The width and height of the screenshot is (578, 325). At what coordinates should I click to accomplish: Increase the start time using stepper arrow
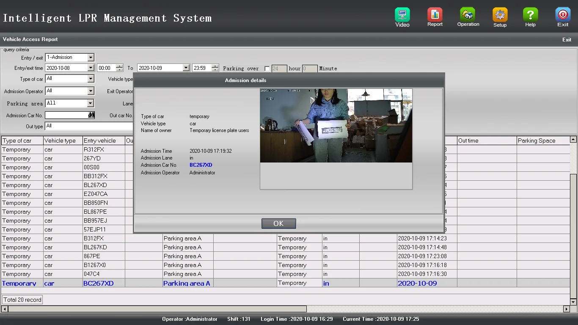tap(119, 66)
